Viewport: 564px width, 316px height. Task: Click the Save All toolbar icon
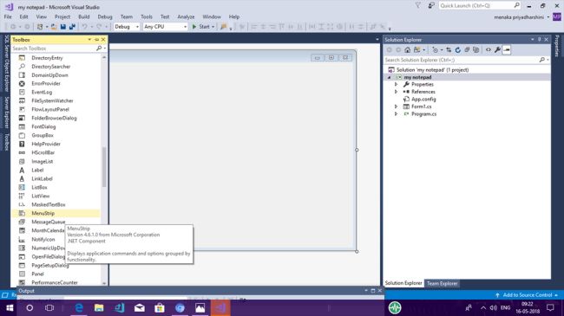pyautogui.click(x=72, y=27)
